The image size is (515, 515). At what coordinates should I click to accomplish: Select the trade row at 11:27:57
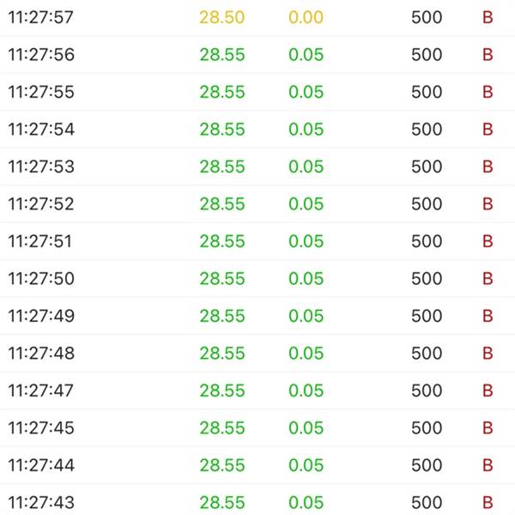(x=257, y=17)
